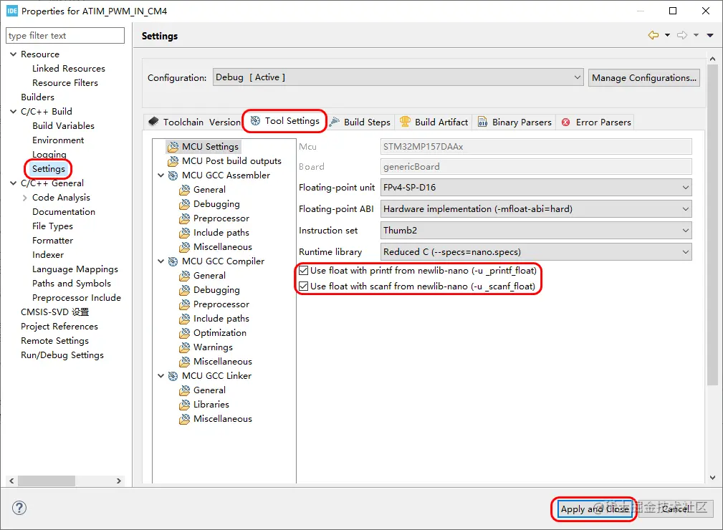This screenshot has width=723, height=530.
Task: Toggle Use float with printf checkbox
Action: [x=303, y=270]
